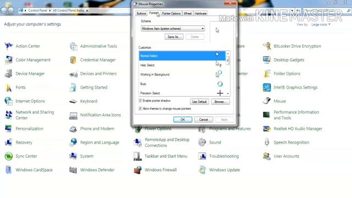This screenshot has height=198, width=352.
Task: Select Precision Select pointer row
Action: [182, 93]
